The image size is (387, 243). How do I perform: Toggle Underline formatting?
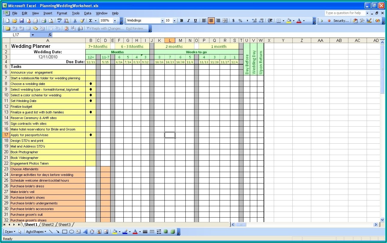pos(195,21)
